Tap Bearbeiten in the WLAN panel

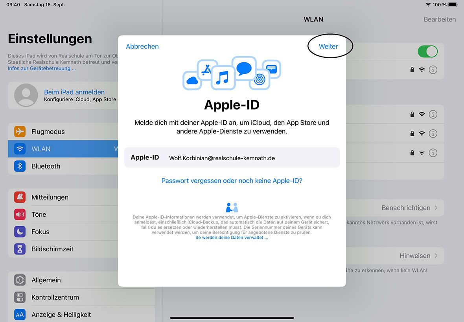[x=440, y=19]
